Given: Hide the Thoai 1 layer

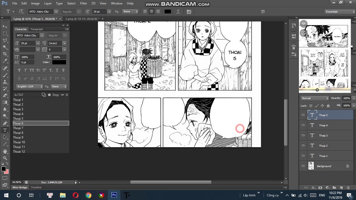Looking at the screenshot, I should coord(303,156).
